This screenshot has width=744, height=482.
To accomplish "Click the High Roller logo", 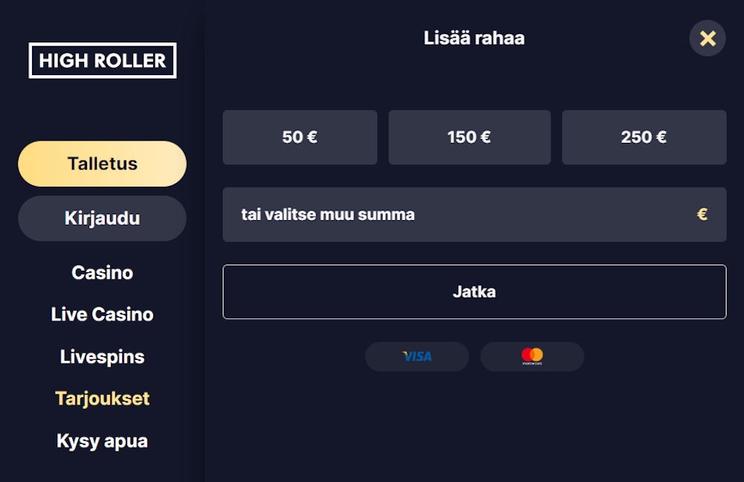I will coord(102,61).
